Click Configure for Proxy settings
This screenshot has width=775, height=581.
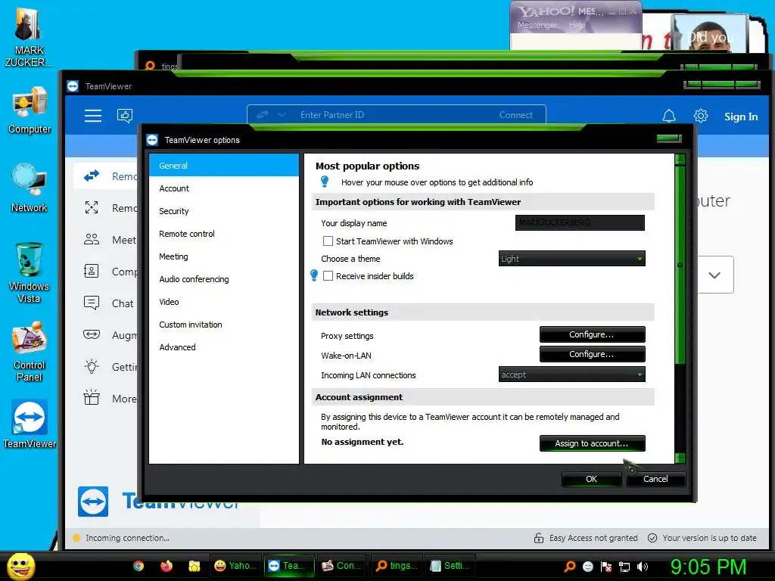(592, 334)
